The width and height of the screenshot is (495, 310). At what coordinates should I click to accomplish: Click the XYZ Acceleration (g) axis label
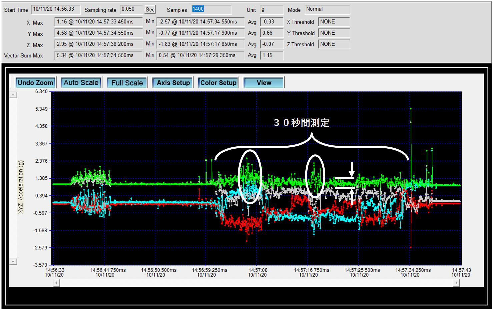coord(21,187)
